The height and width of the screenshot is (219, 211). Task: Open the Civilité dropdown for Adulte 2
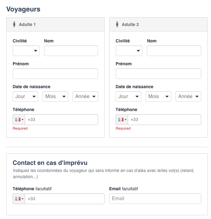[129, 51]
